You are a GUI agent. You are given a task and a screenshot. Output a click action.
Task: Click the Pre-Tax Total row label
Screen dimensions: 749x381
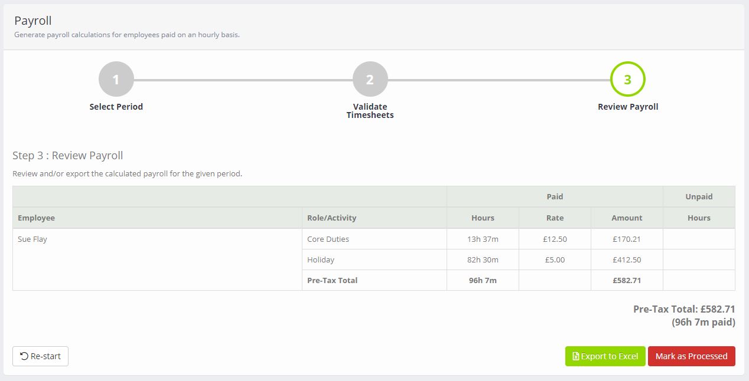click(x=332, y=280)
